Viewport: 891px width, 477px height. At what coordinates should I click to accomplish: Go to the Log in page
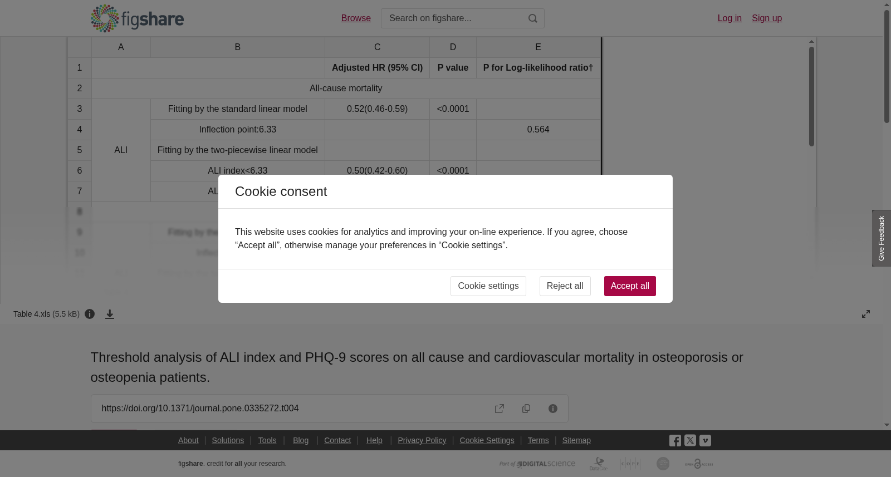coord(730,18)
